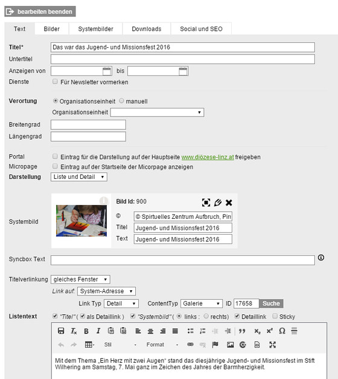Image resolution: width=338 pixels, height=379 pixels.
Task: Open the Social und SEO tab
Action: (201, 29)
